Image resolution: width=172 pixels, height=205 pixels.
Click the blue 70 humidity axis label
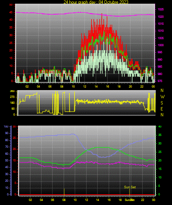coord(7,147)
